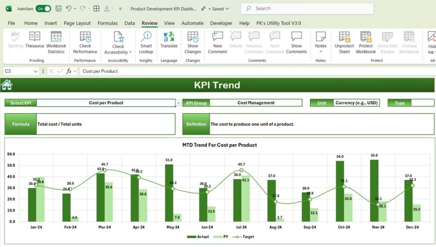
Task: Open the Select KPI dropdown
Action: [x=179, y=102]
